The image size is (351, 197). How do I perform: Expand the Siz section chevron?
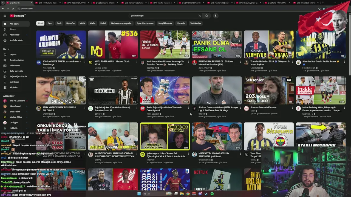8,49
